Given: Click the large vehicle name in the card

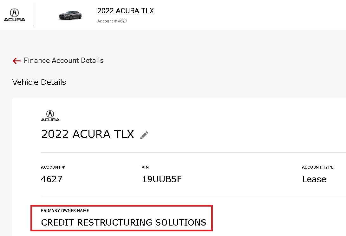Looking at the screenshot, I should (x=88, y=134).
